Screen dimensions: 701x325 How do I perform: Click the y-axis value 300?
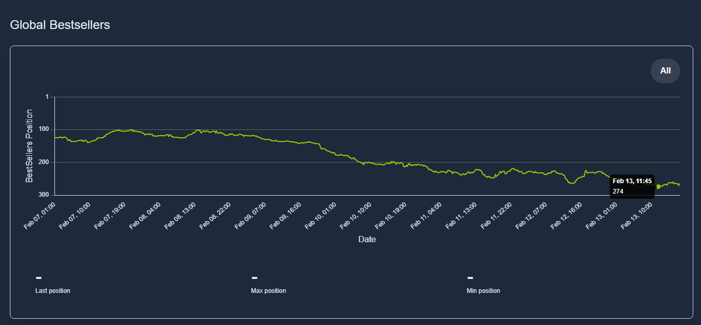[44, 194]
